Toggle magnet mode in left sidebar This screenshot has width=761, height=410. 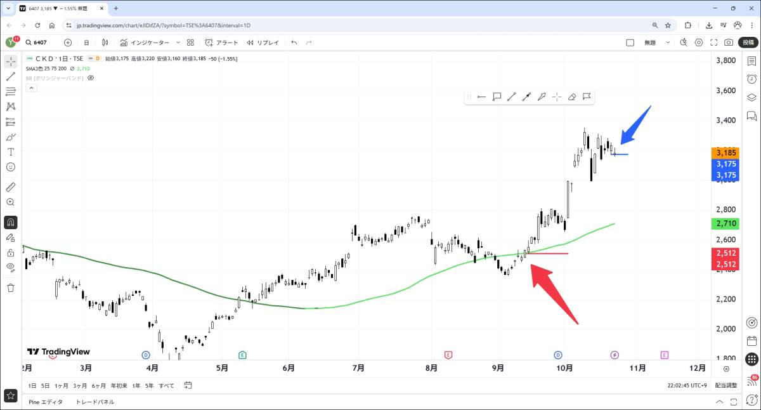click(x=11, y=222)
